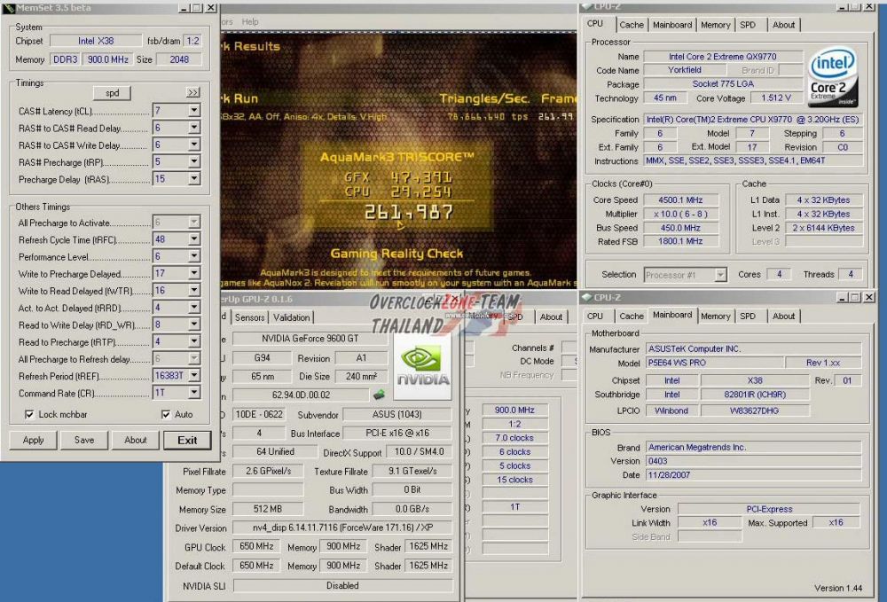Click the About button in MemSet
This screenshot has height=602, width=887.
[x=135, y=440]
